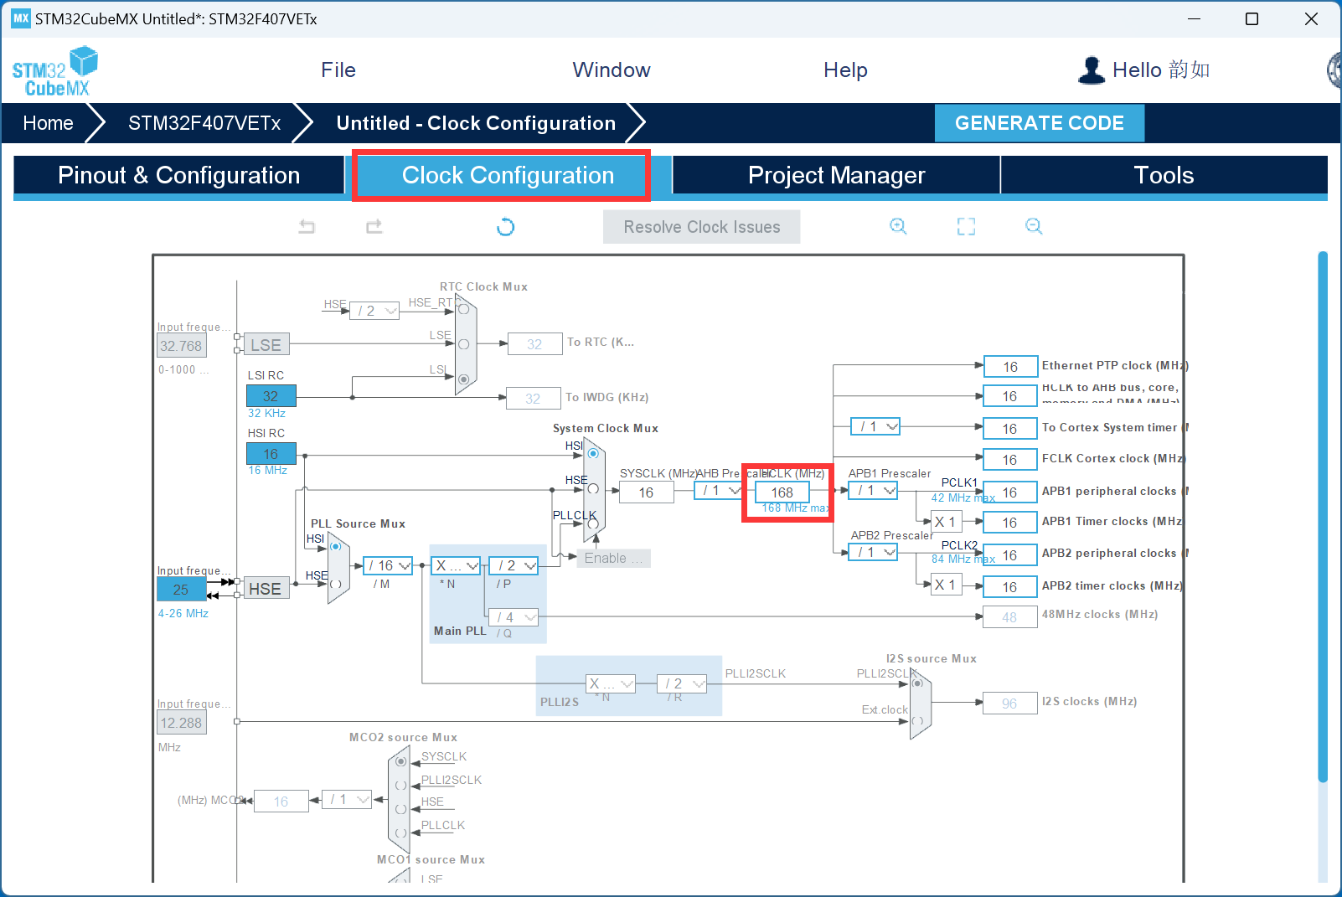Click the GENERATE CODE button
The width and height of the screenshot is (1342, 897).
[1040, 123]
